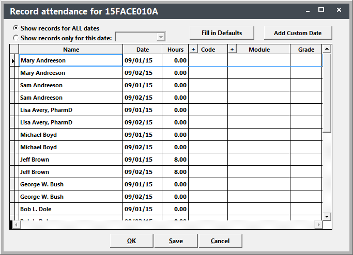Click the plus button beside Module header
Image resolution: width=353 pixels, height=255 pixels.
click(232, 50)
